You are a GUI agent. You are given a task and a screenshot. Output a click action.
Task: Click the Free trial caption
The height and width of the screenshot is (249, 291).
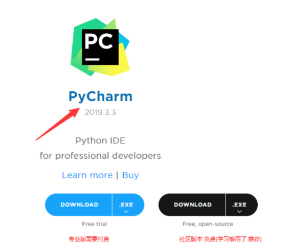point(95,224)
